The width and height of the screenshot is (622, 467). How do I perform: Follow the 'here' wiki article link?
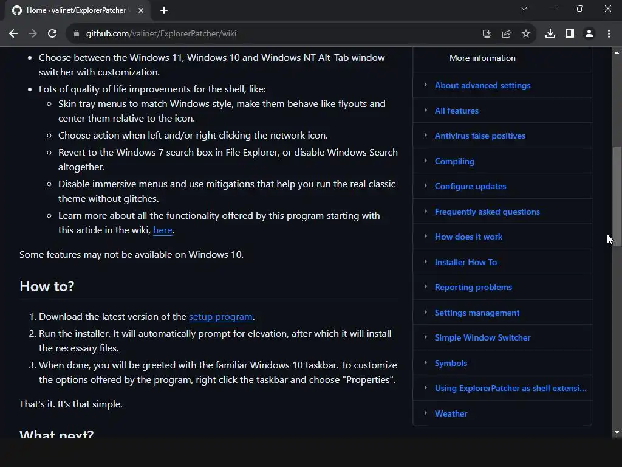163,230
